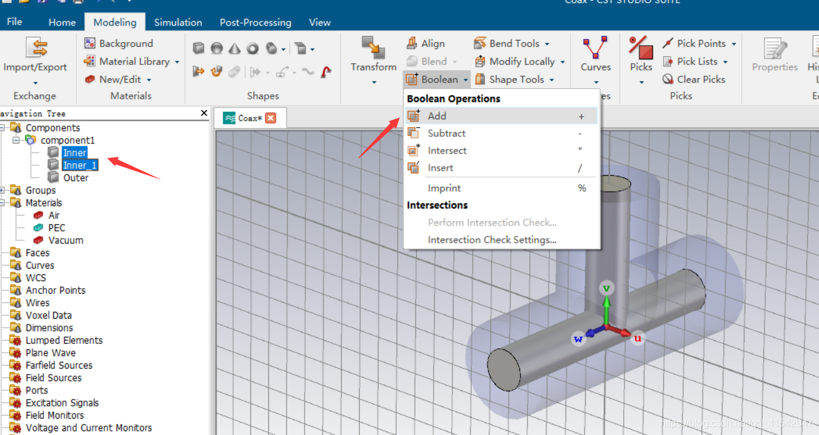The width and height of the screenshot is (819, 435).
Task: Switch to the Simulation ribbon tab
Action: point(178,22)
